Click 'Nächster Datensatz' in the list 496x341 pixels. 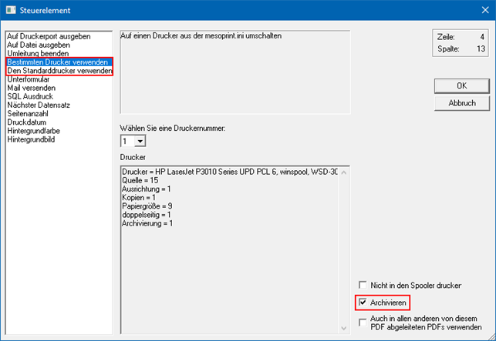38,105
